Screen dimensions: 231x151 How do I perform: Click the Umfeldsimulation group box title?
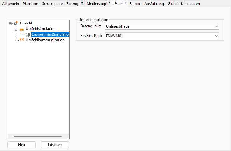(x=93, y=20)
